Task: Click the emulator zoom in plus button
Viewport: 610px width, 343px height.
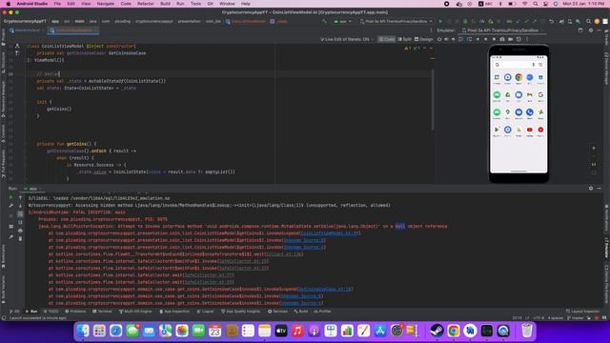Action: pos(593,149)
